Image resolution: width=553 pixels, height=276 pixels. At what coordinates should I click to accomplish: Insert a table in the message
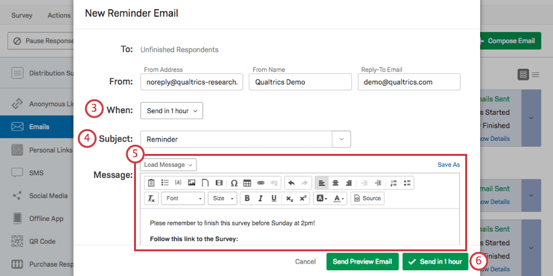pyautogui.click(x=247, y=182)
